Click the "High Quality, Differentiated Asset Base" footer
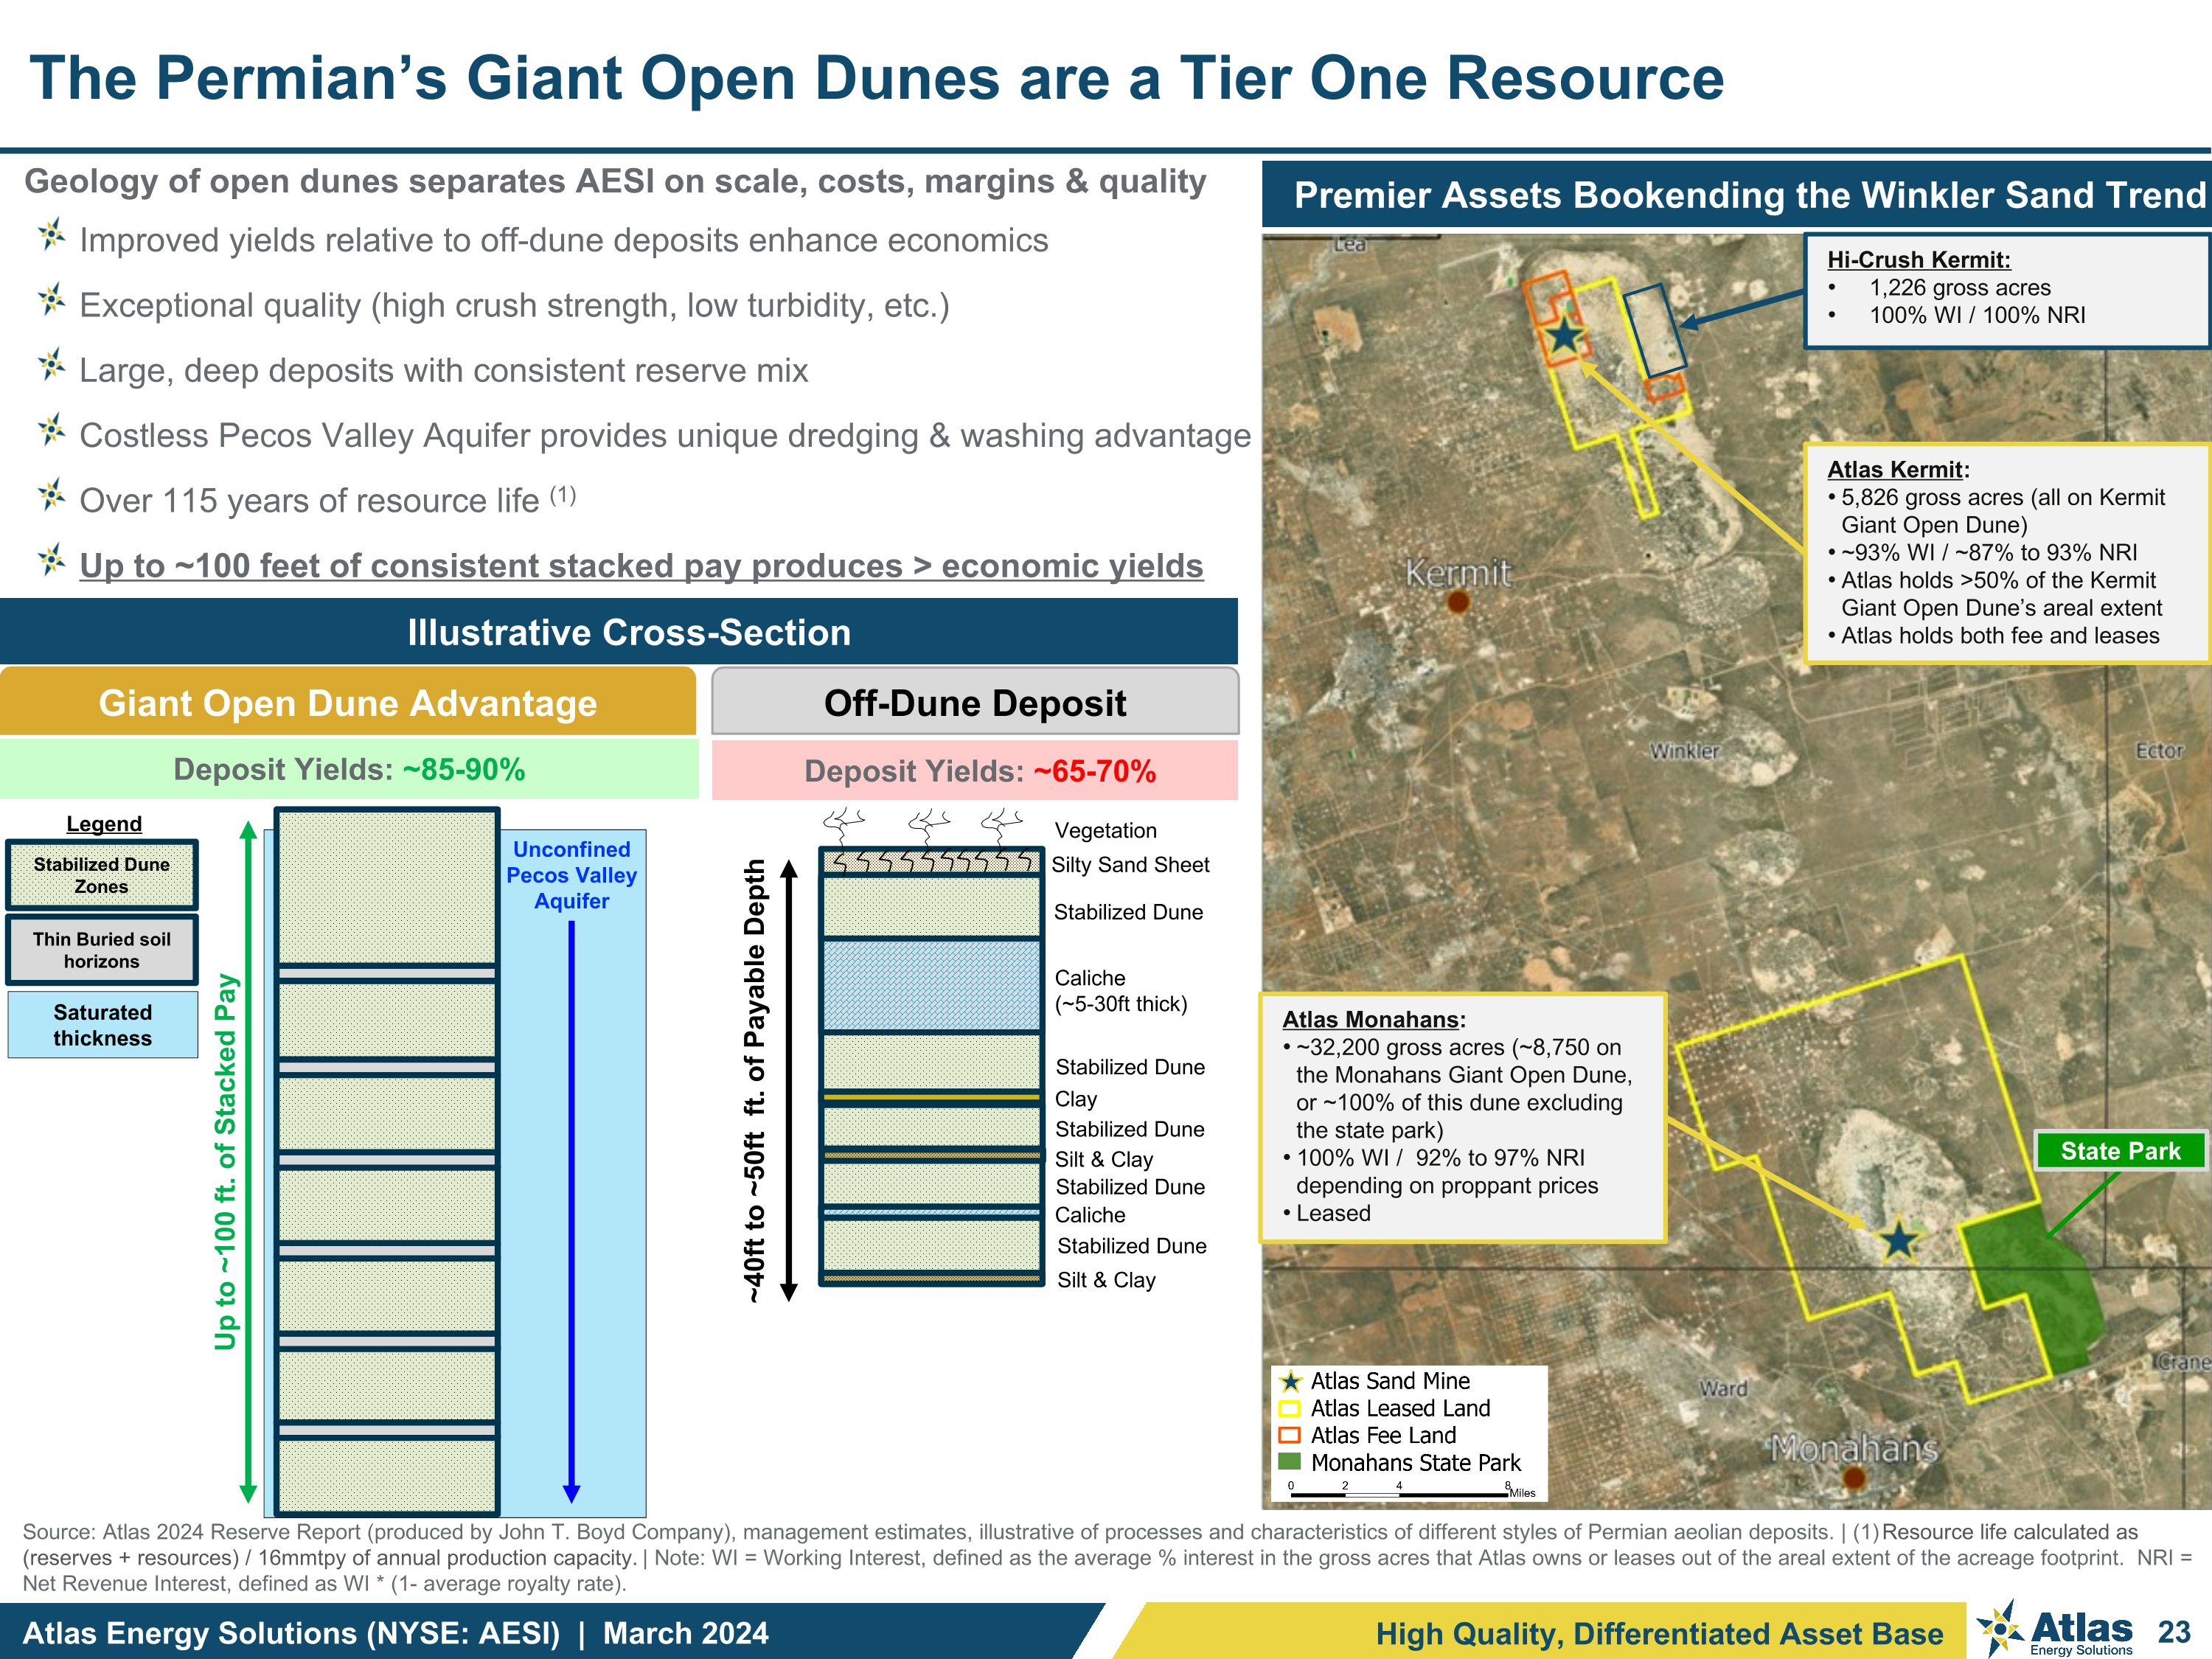The height and width of the screenshot is (1659, 2212). pyautogui.click(x=1659, y=1633)
